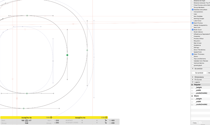Enable Italic checkbox
The width and height of the screenshot is (210, 125).
pyautogui.click(x=193, y=14)
